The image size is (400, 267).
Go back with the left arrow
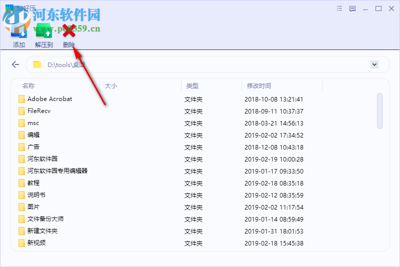[15, 64]
